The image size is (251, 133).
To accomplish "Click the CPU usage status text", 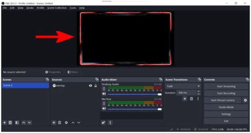I will pyautogui.click(x=218, y=129).
